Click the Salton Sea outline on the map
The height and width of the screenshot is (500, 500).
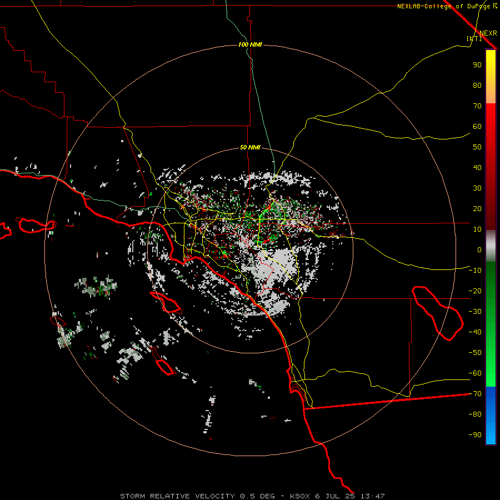tap(438, 313)
